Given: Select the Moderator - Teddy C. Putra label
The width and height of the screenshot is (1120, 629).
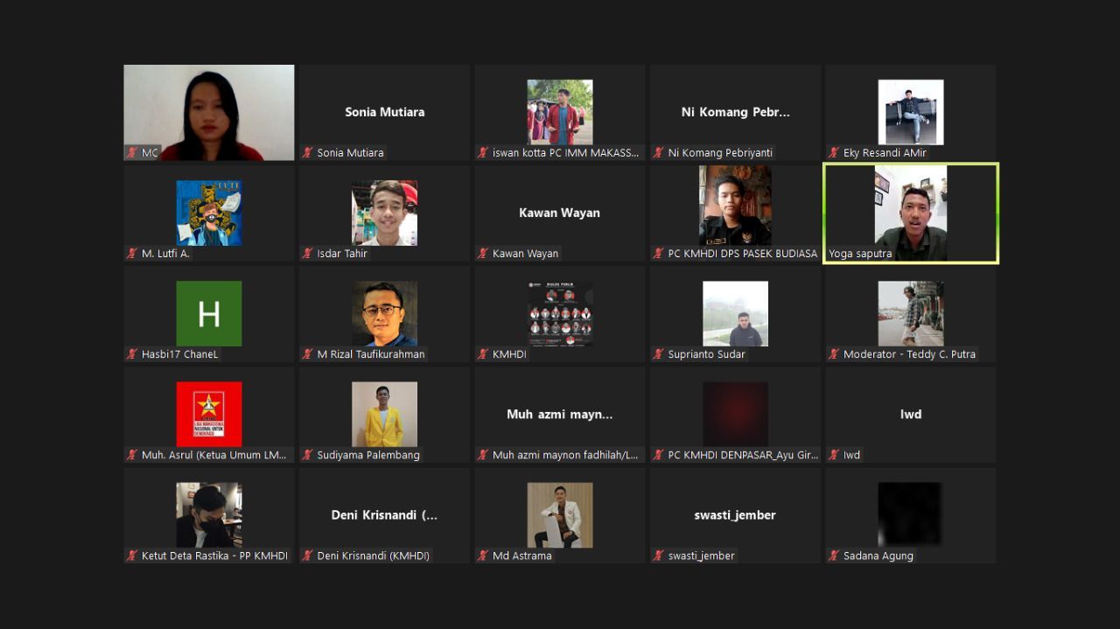Looking at the screenshot, I should click(x=908, y=354).
